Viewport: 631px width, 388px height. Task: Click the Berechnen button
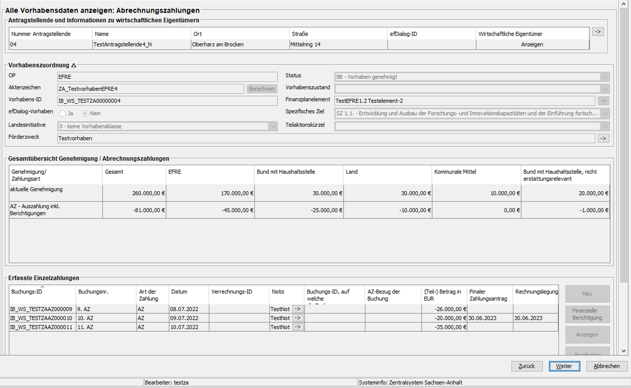point(262,89)
